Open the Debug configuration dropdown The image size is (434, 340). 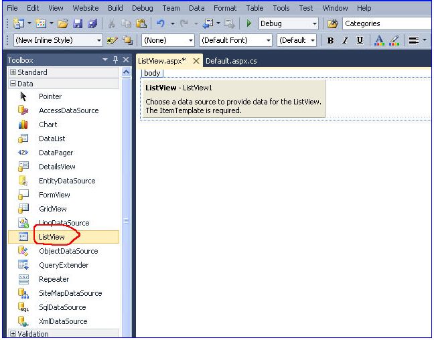(314, 24)
